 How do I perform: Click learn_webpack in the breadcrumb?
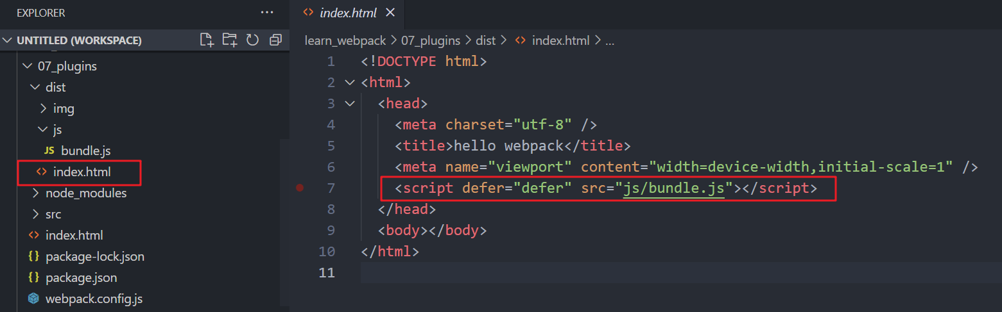point(345,40)
